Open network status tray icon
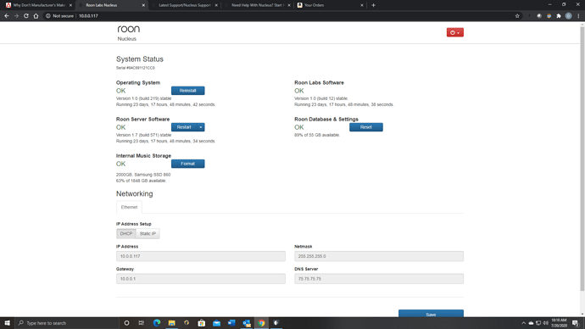The height and width of the screenshot is (329, 585). point(538,323)
